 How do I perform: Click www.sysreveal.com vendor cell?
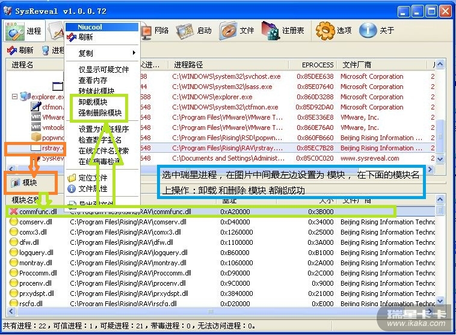tap(369, 158)
